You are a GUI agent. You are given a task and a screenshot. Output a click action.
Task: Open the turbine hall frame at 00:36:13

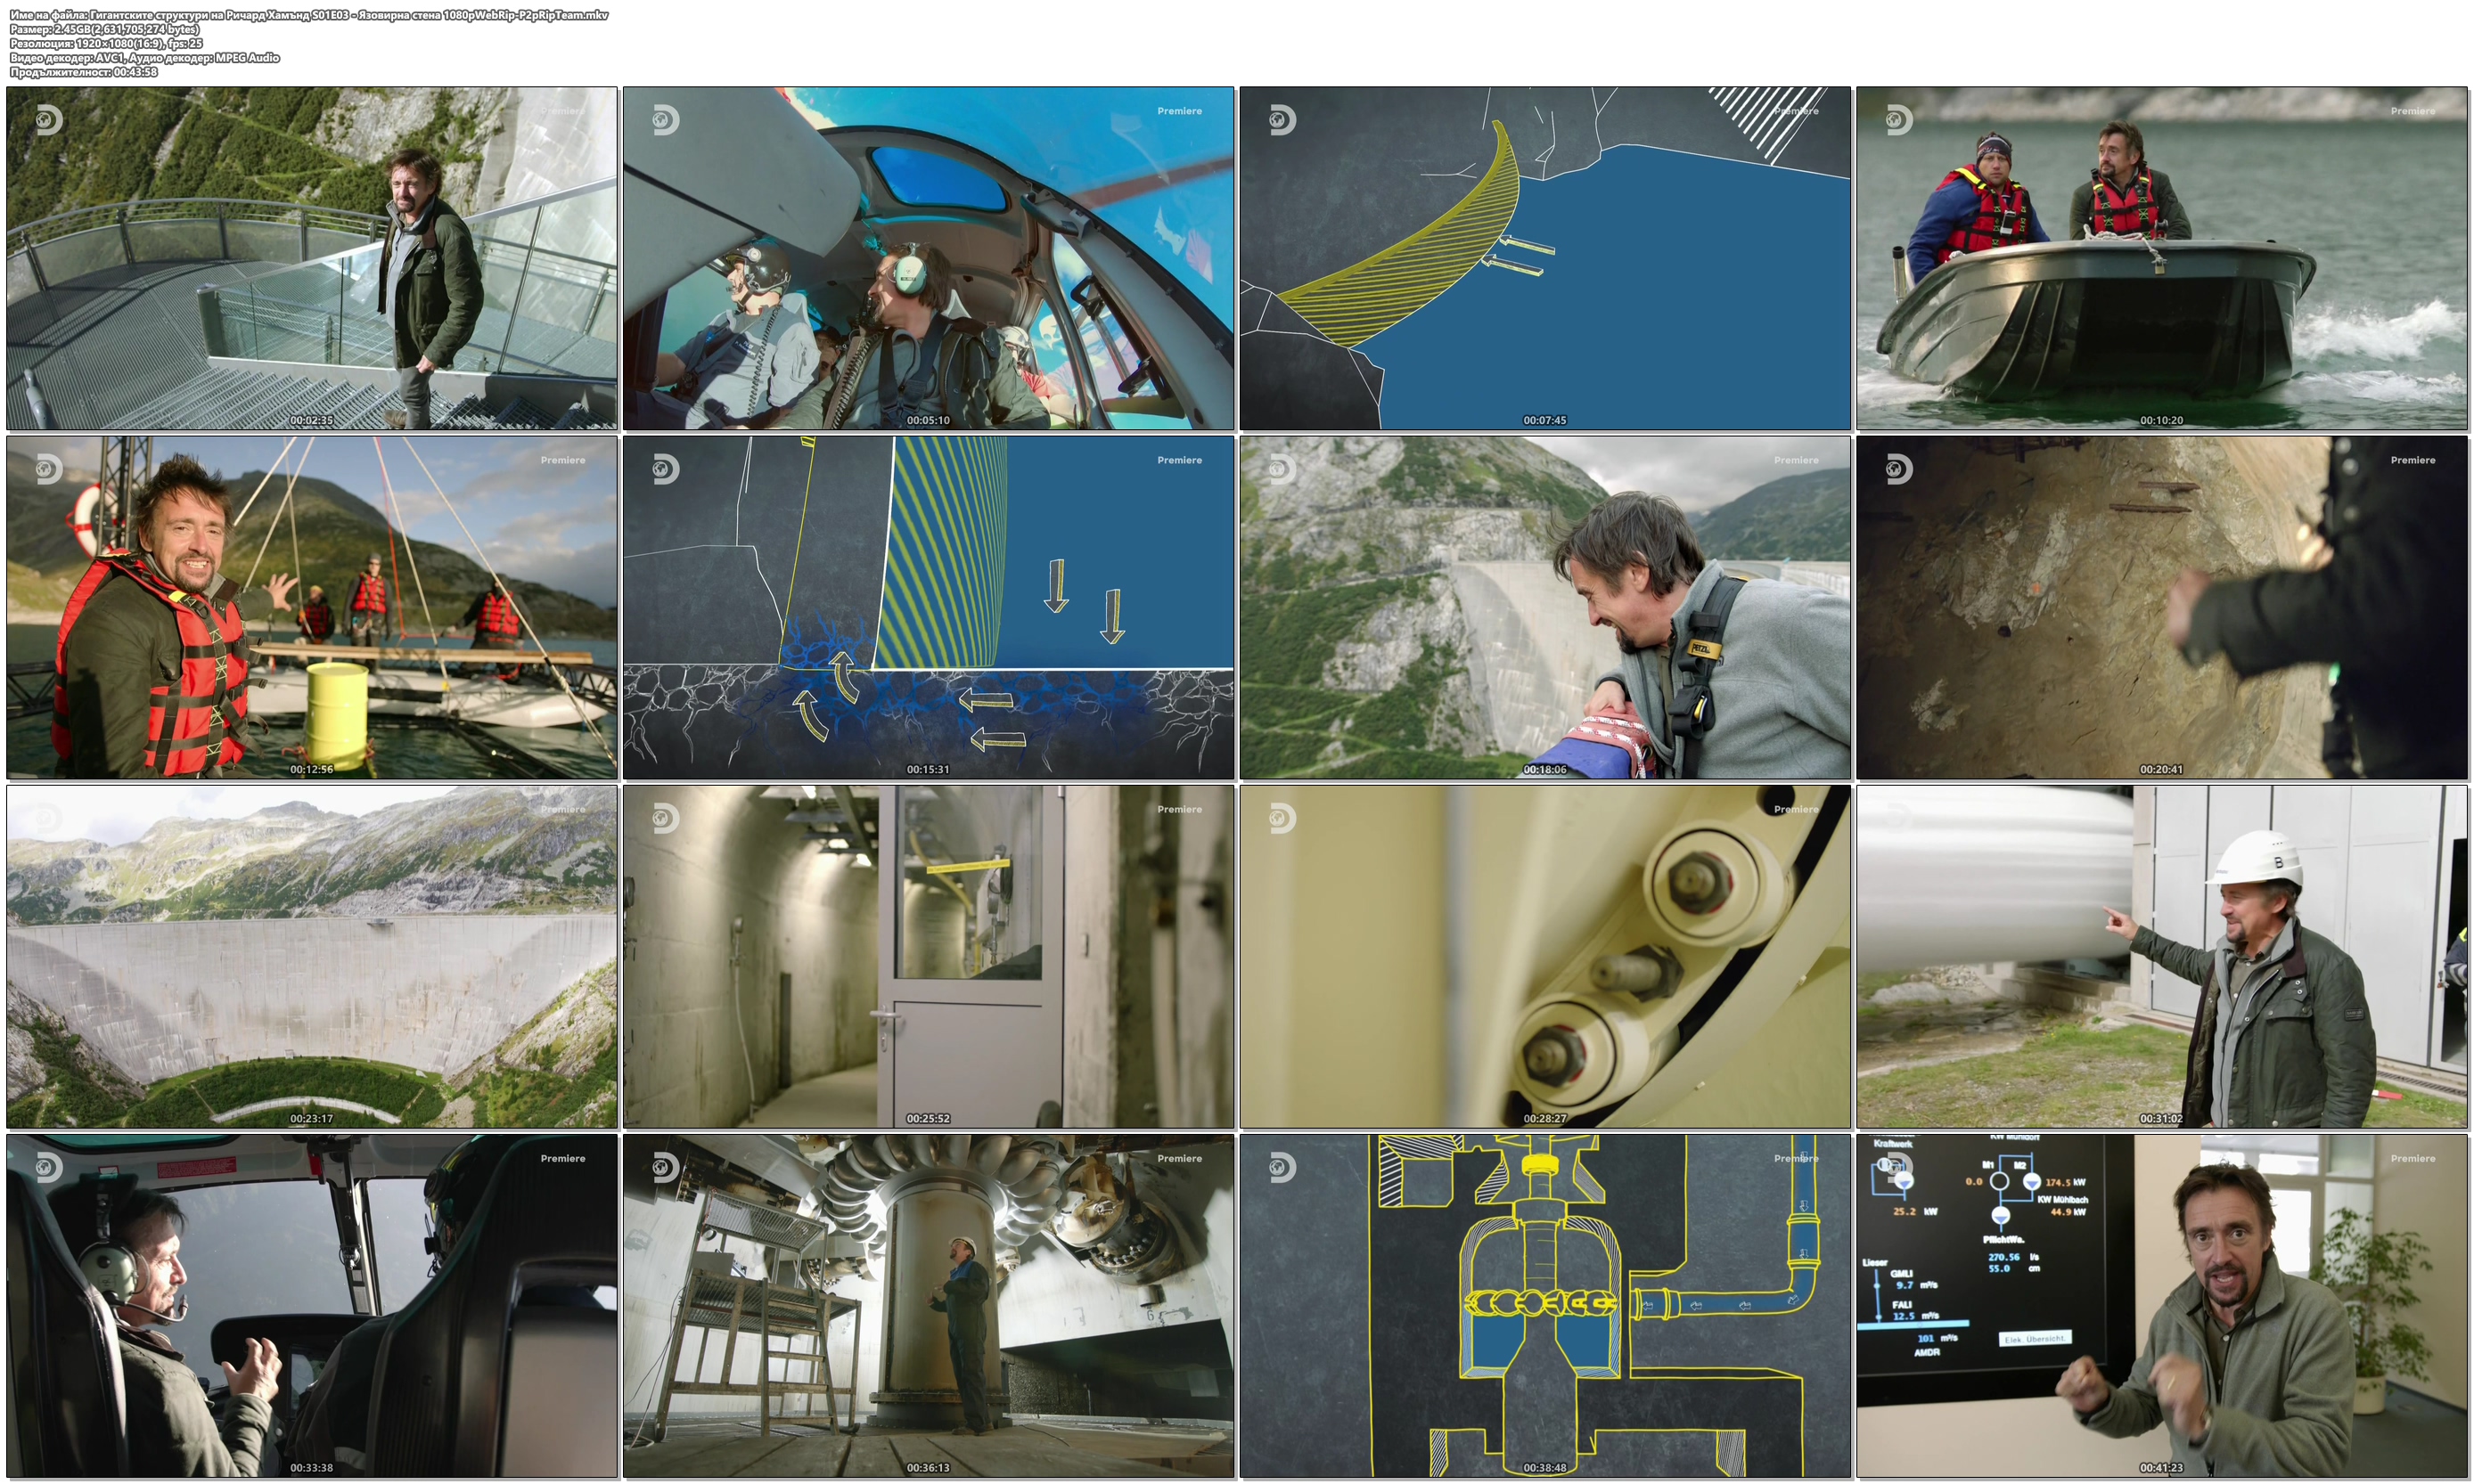pos(928,1305)
